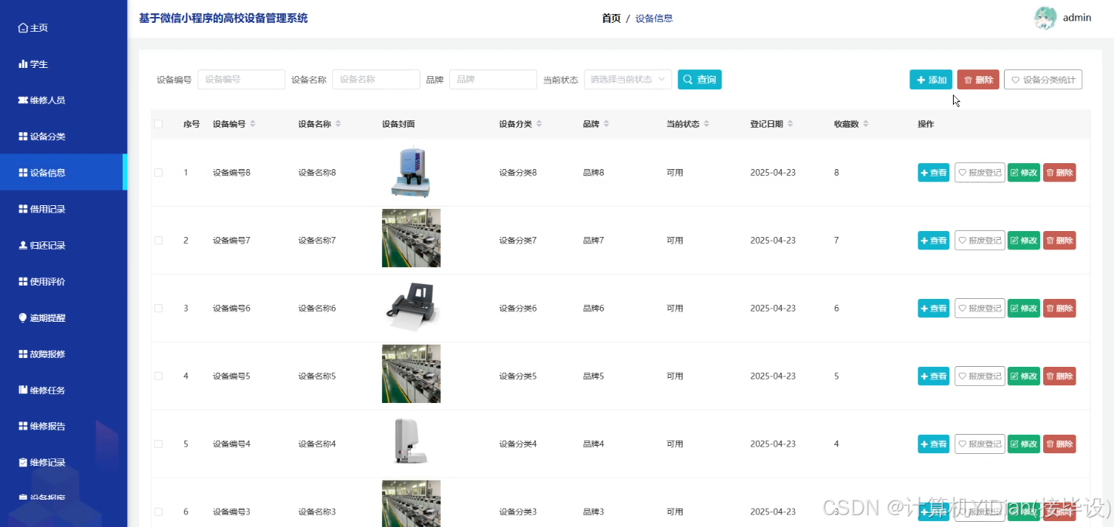
Task: Click 添加 to add new equipment
Action: click(x=931, y=79)
